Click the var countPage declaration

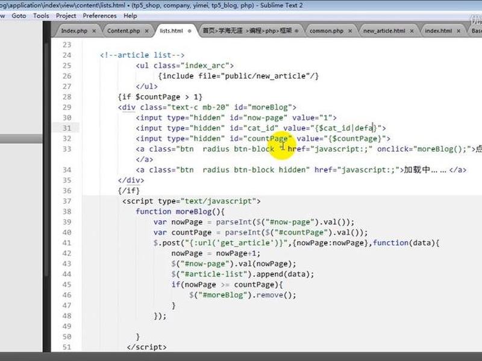point(261,232)
